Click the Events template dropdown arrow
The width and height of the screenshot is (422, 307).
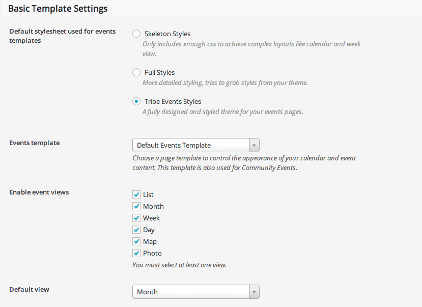tap(254, 145)
